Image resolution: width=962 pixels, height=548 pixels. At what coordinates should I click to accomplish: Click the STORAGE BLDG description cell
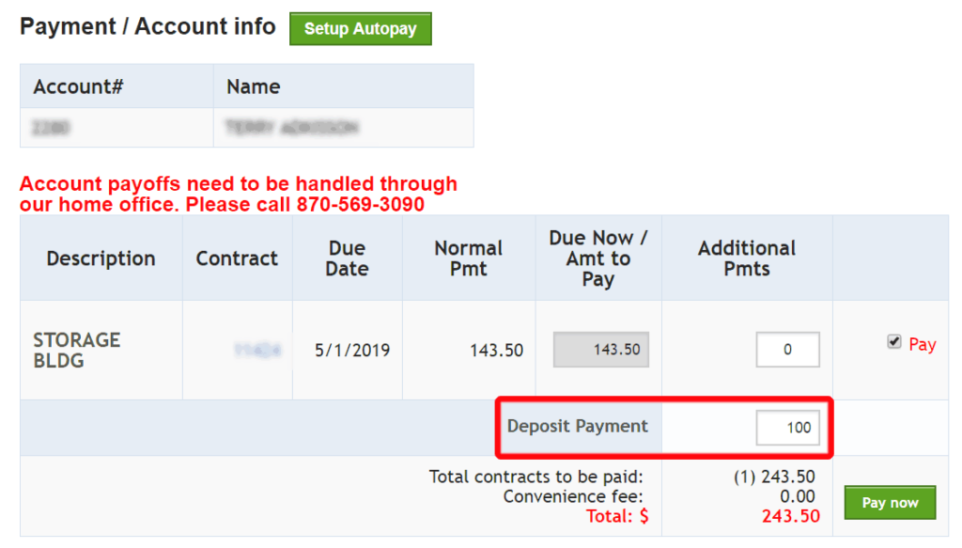77,350
